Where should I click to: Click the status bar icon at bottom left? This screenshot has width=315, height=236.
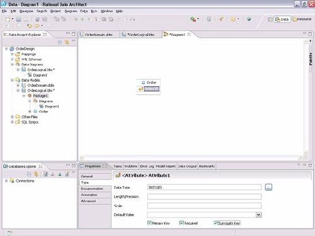pos(9,233)
